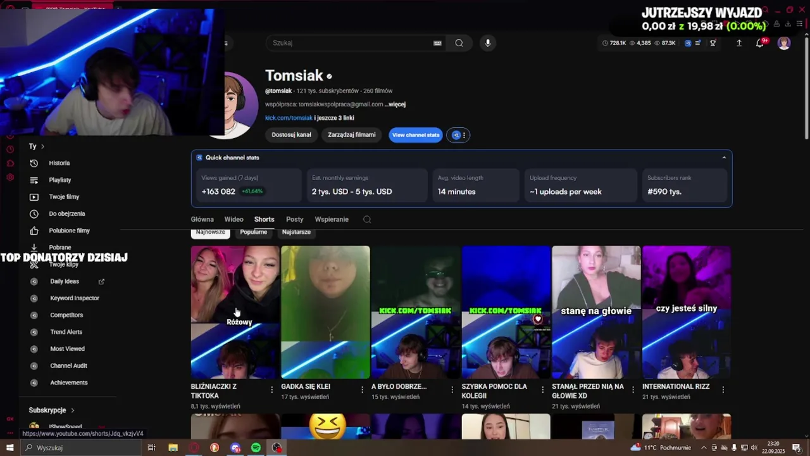Open the czy jesteś silny short thumbnail
The height and width of the screenshot is (456, 810).
tap(687, 312)
